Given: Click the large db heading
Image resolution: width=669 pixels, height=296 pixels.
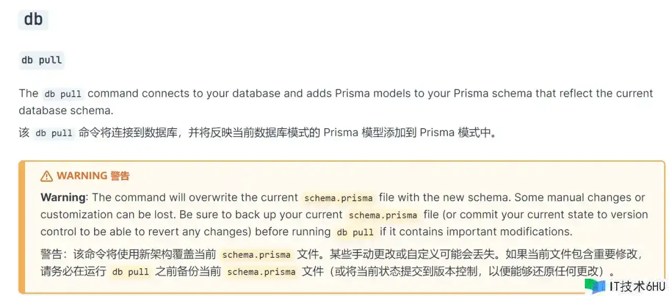Looking at the screenshot, I should click(33, 19).
